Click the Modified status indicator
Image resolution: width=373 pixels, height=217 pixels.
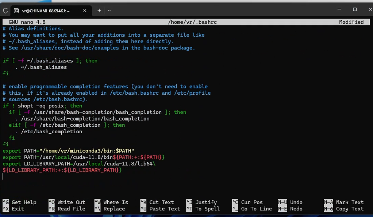coord(351,22)
